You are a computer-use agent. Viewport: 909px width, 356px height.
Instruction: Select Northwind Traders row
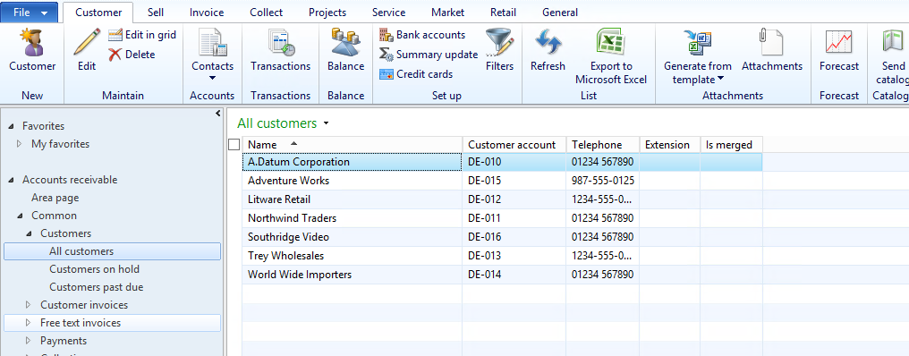[502, 218]
